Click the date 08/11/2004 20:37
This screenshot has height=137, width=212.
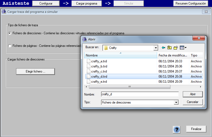[170, 71]
